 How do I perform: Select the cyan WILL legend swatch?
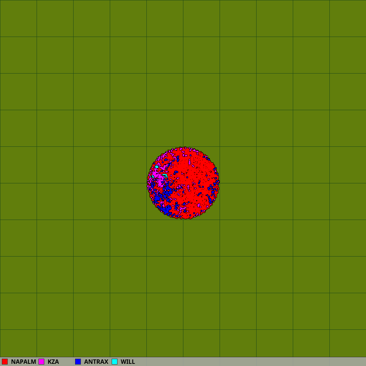point(115,362)
